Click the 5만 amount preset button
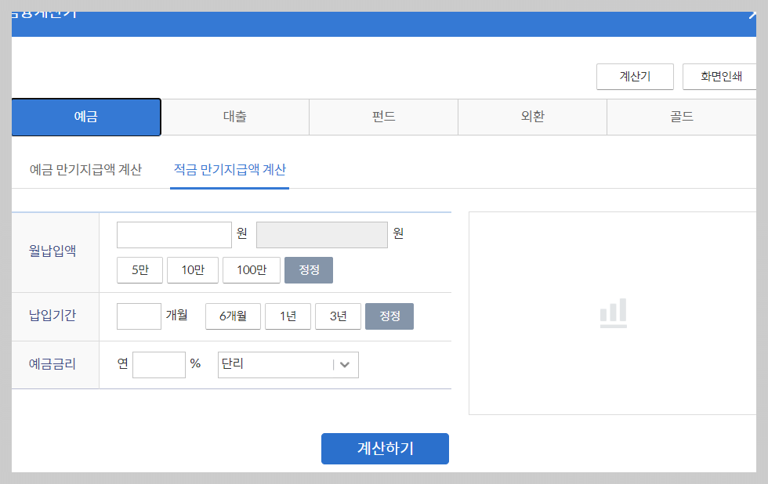Screen dimensions: 768x484 point(139,269)
